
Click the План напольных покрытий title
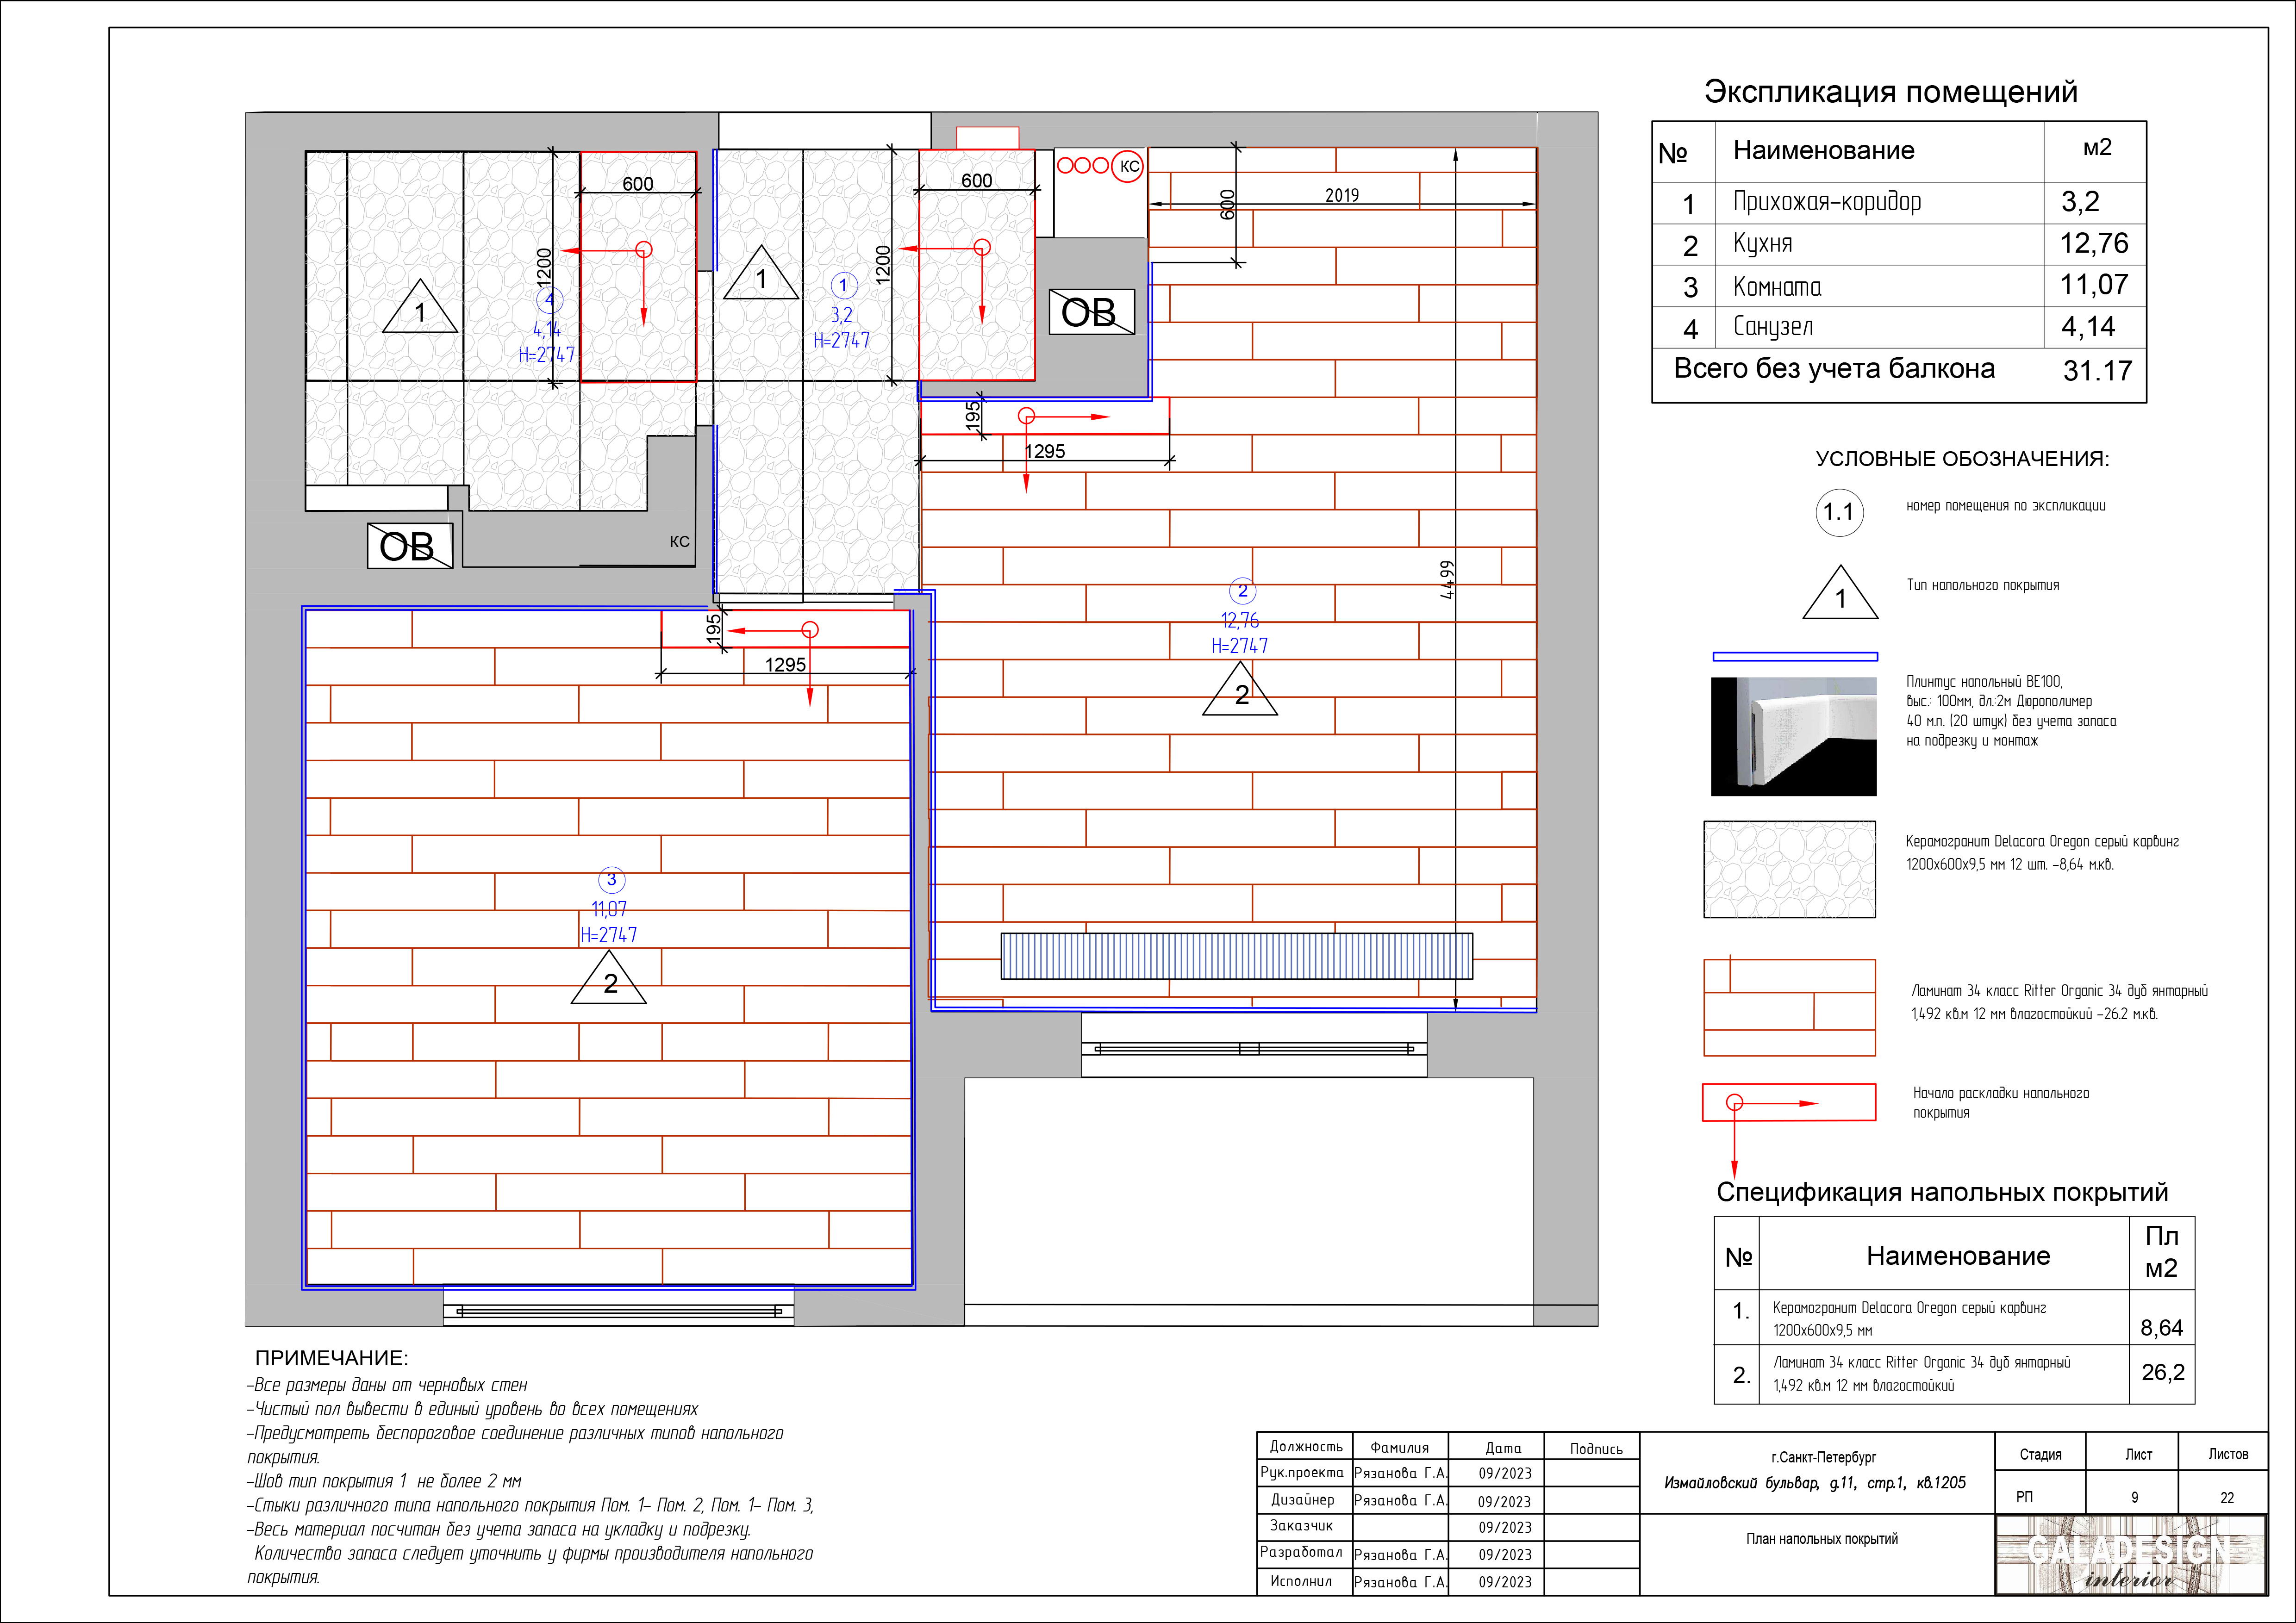pos(1821,1539)
